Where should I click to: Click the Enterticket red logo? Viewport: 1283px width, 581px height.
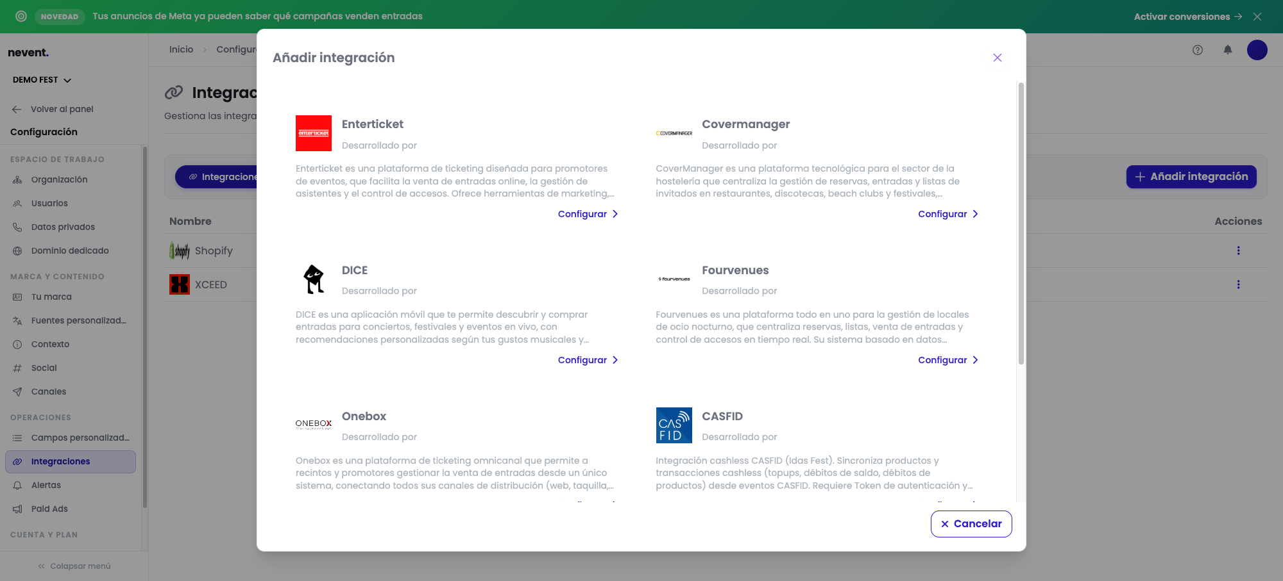click(x=314, y=133)
